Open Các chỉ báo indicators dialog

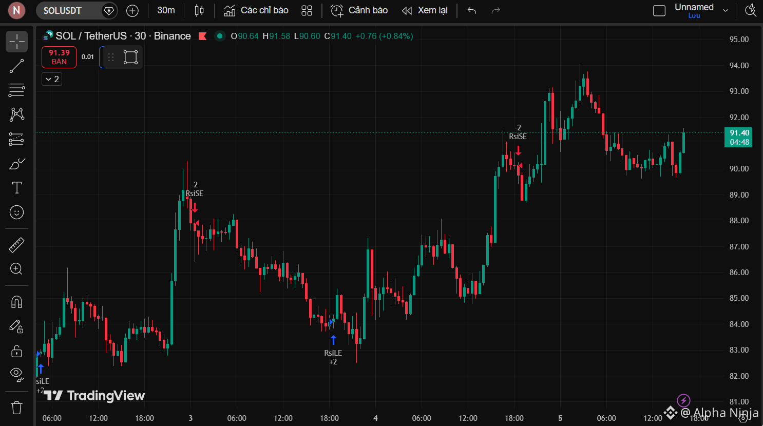[256, 10]
